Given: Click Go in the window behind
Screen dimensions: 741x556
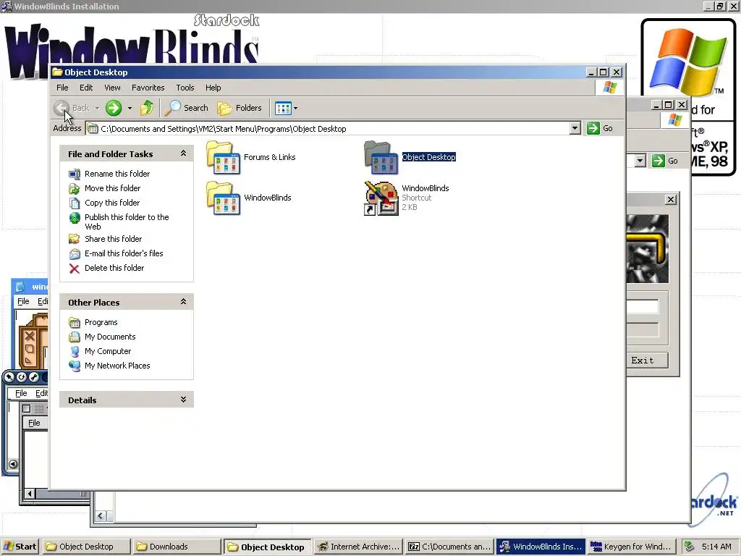Looking at the screenshot, I should [x=666, y=161].
